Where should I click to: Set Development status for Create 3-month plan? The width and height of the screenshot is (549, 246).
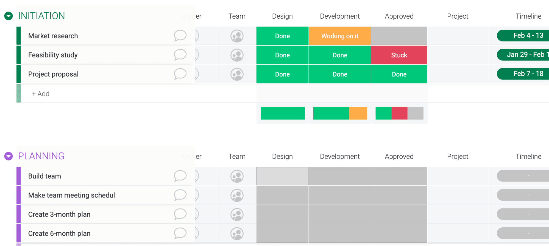[x=340, y=214]
